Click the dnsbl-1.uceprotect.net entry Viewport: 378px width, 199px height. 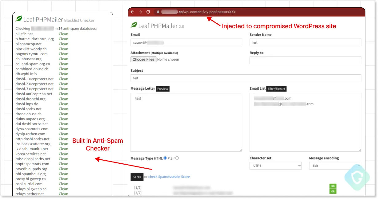pos(35,79)
